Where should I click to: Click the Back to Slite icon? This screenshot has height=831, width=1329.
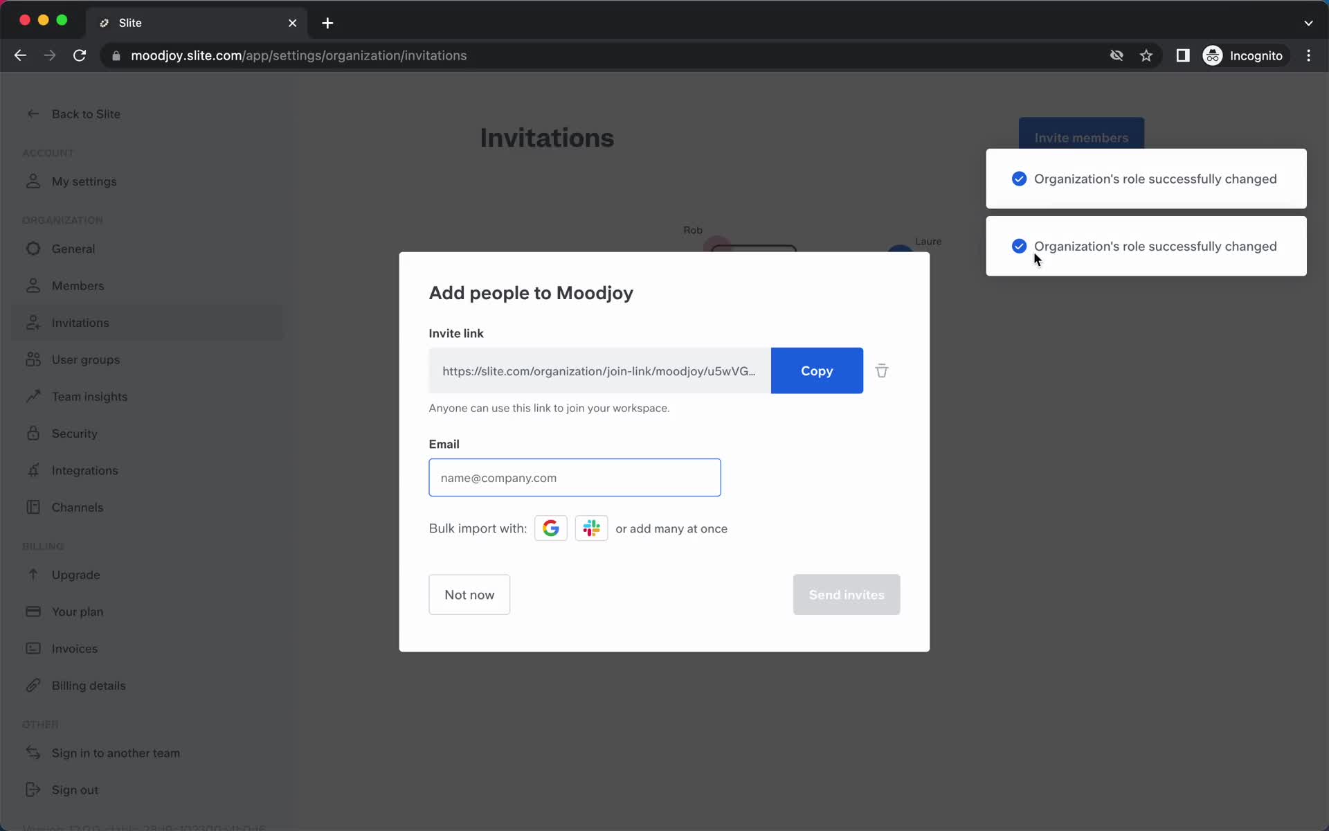click(33, 113)
